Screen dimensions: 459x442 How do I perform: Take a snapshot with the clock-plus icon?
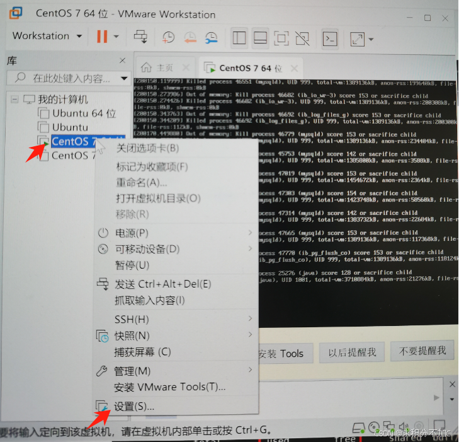(168, 38)
